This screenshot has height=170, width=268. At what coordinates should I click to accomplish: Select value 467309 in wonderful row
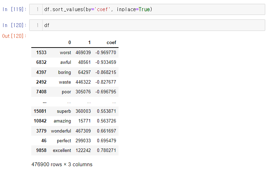(83, 131)
